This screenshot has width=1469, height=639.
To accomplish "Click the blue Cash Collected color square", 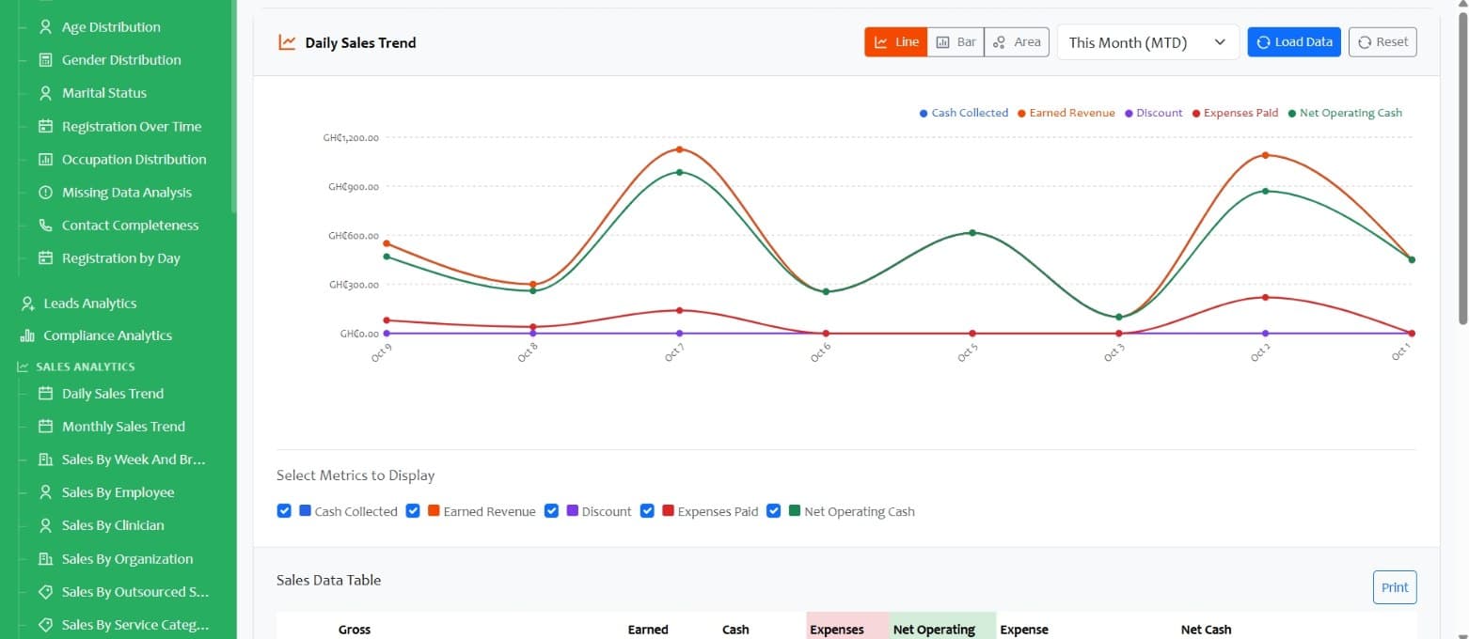I will (305, 511).
